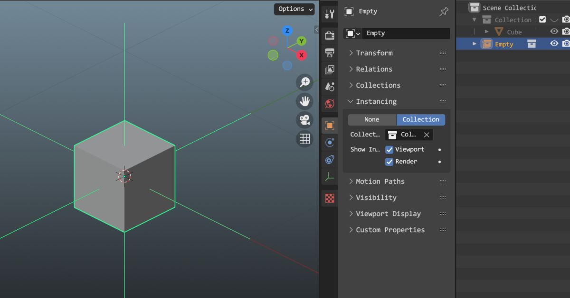The height and width of the screenshot is (298, 570).
Task: Open the Scene properties tab
Action: [330, 87]
